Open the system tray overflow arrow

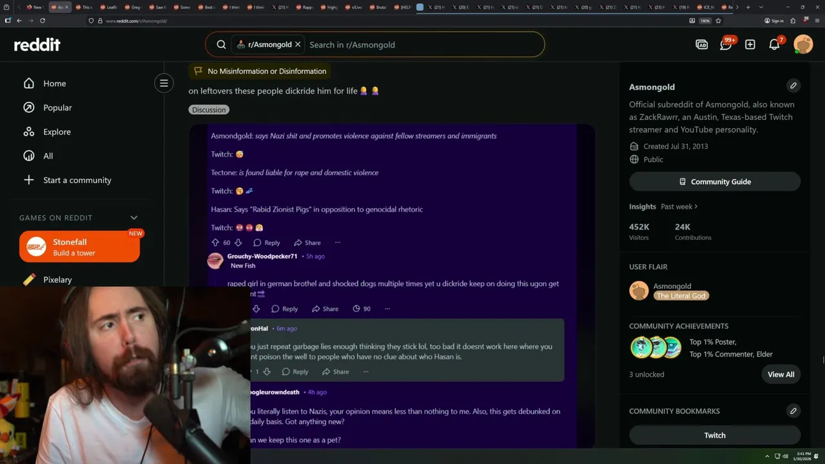tap(766, 456)
